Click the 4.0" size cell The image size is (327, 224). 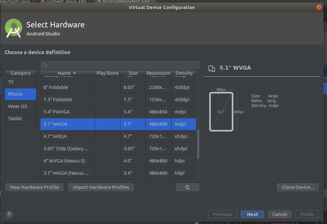[133, 161]
